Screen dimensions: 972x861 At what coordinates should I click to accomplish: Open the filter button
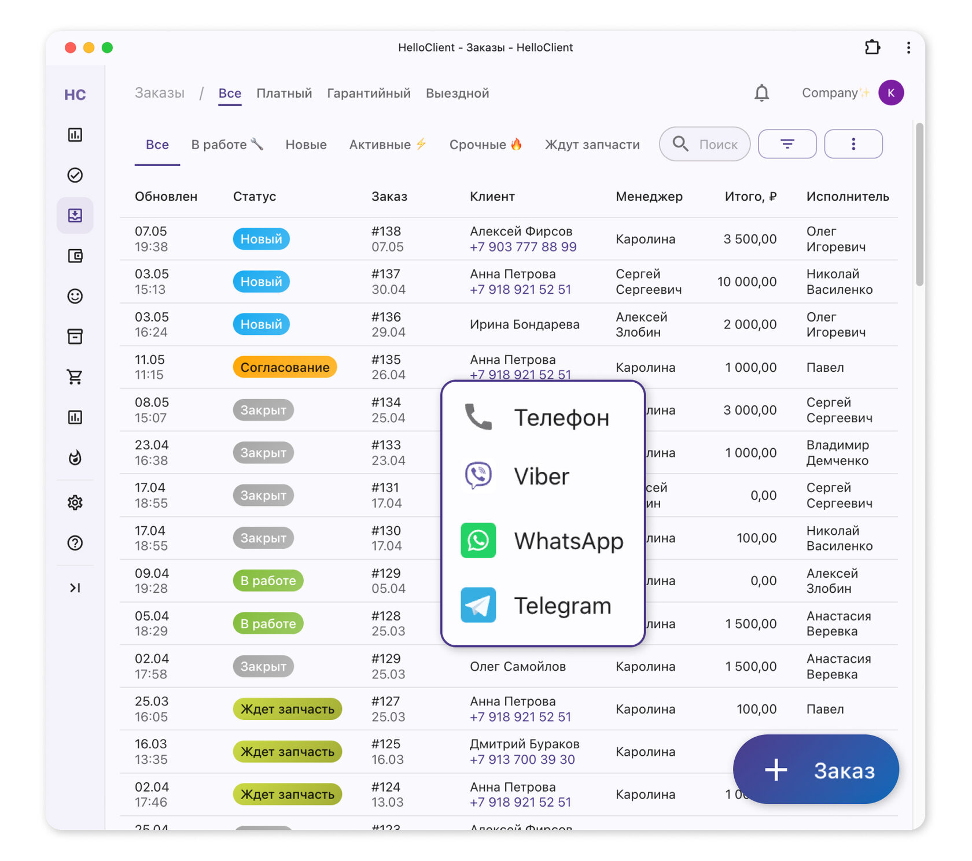(x=787, y=144)
